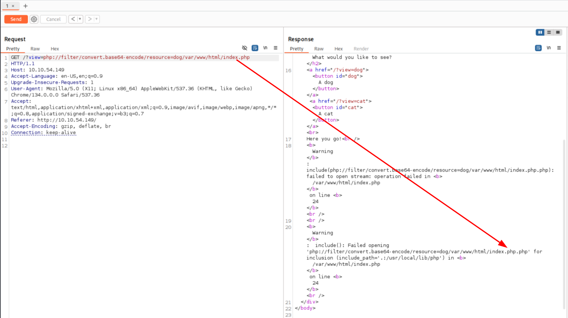568x318 pixels.
Task: Go forward to next request in history
Action: [x=90, y=19]
